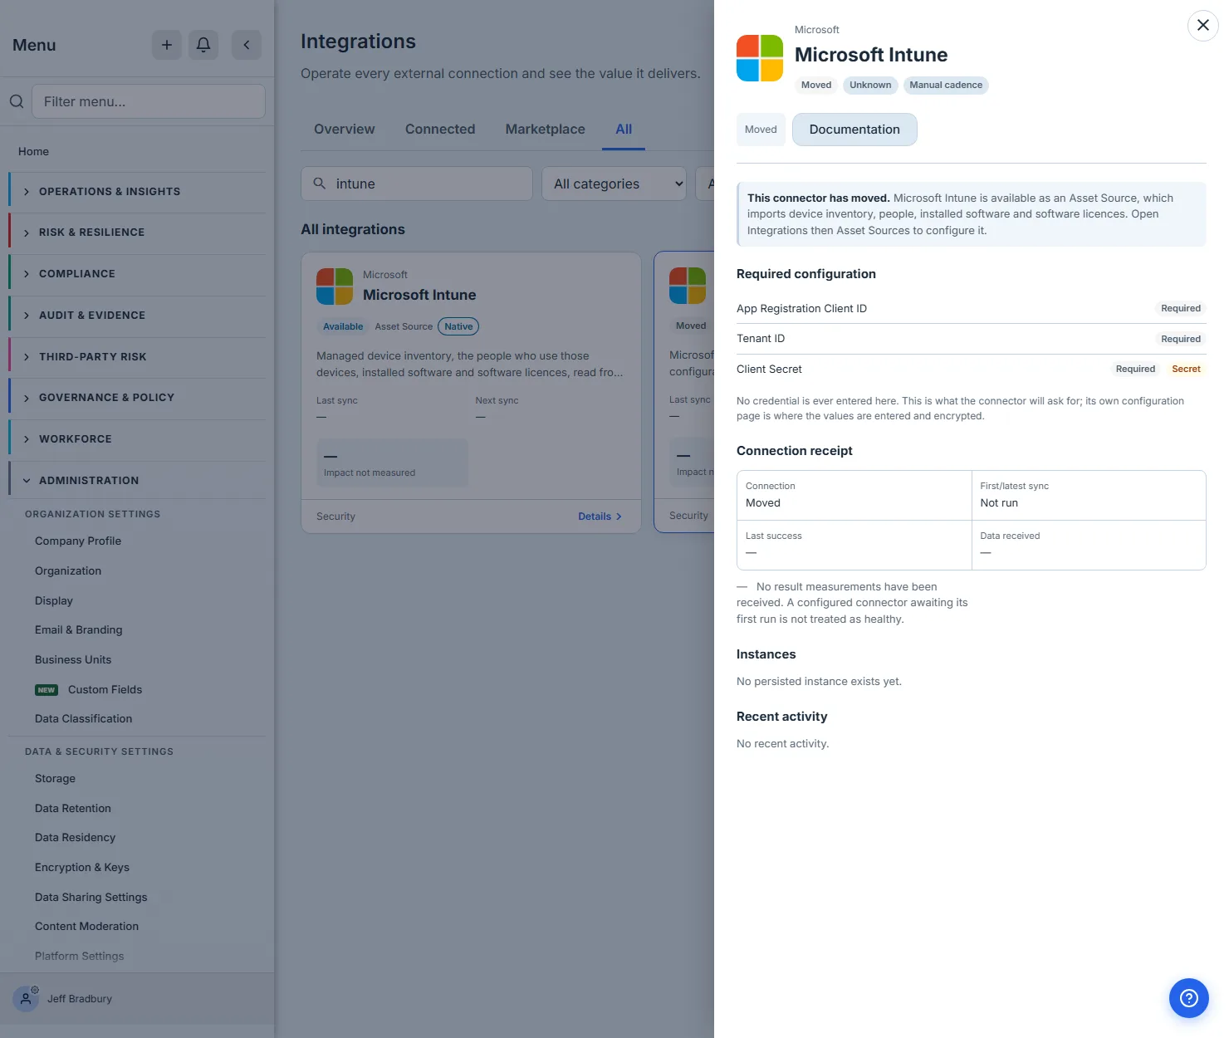Open Display settings
This screenshot has width=1229, height=1038.
54,601
